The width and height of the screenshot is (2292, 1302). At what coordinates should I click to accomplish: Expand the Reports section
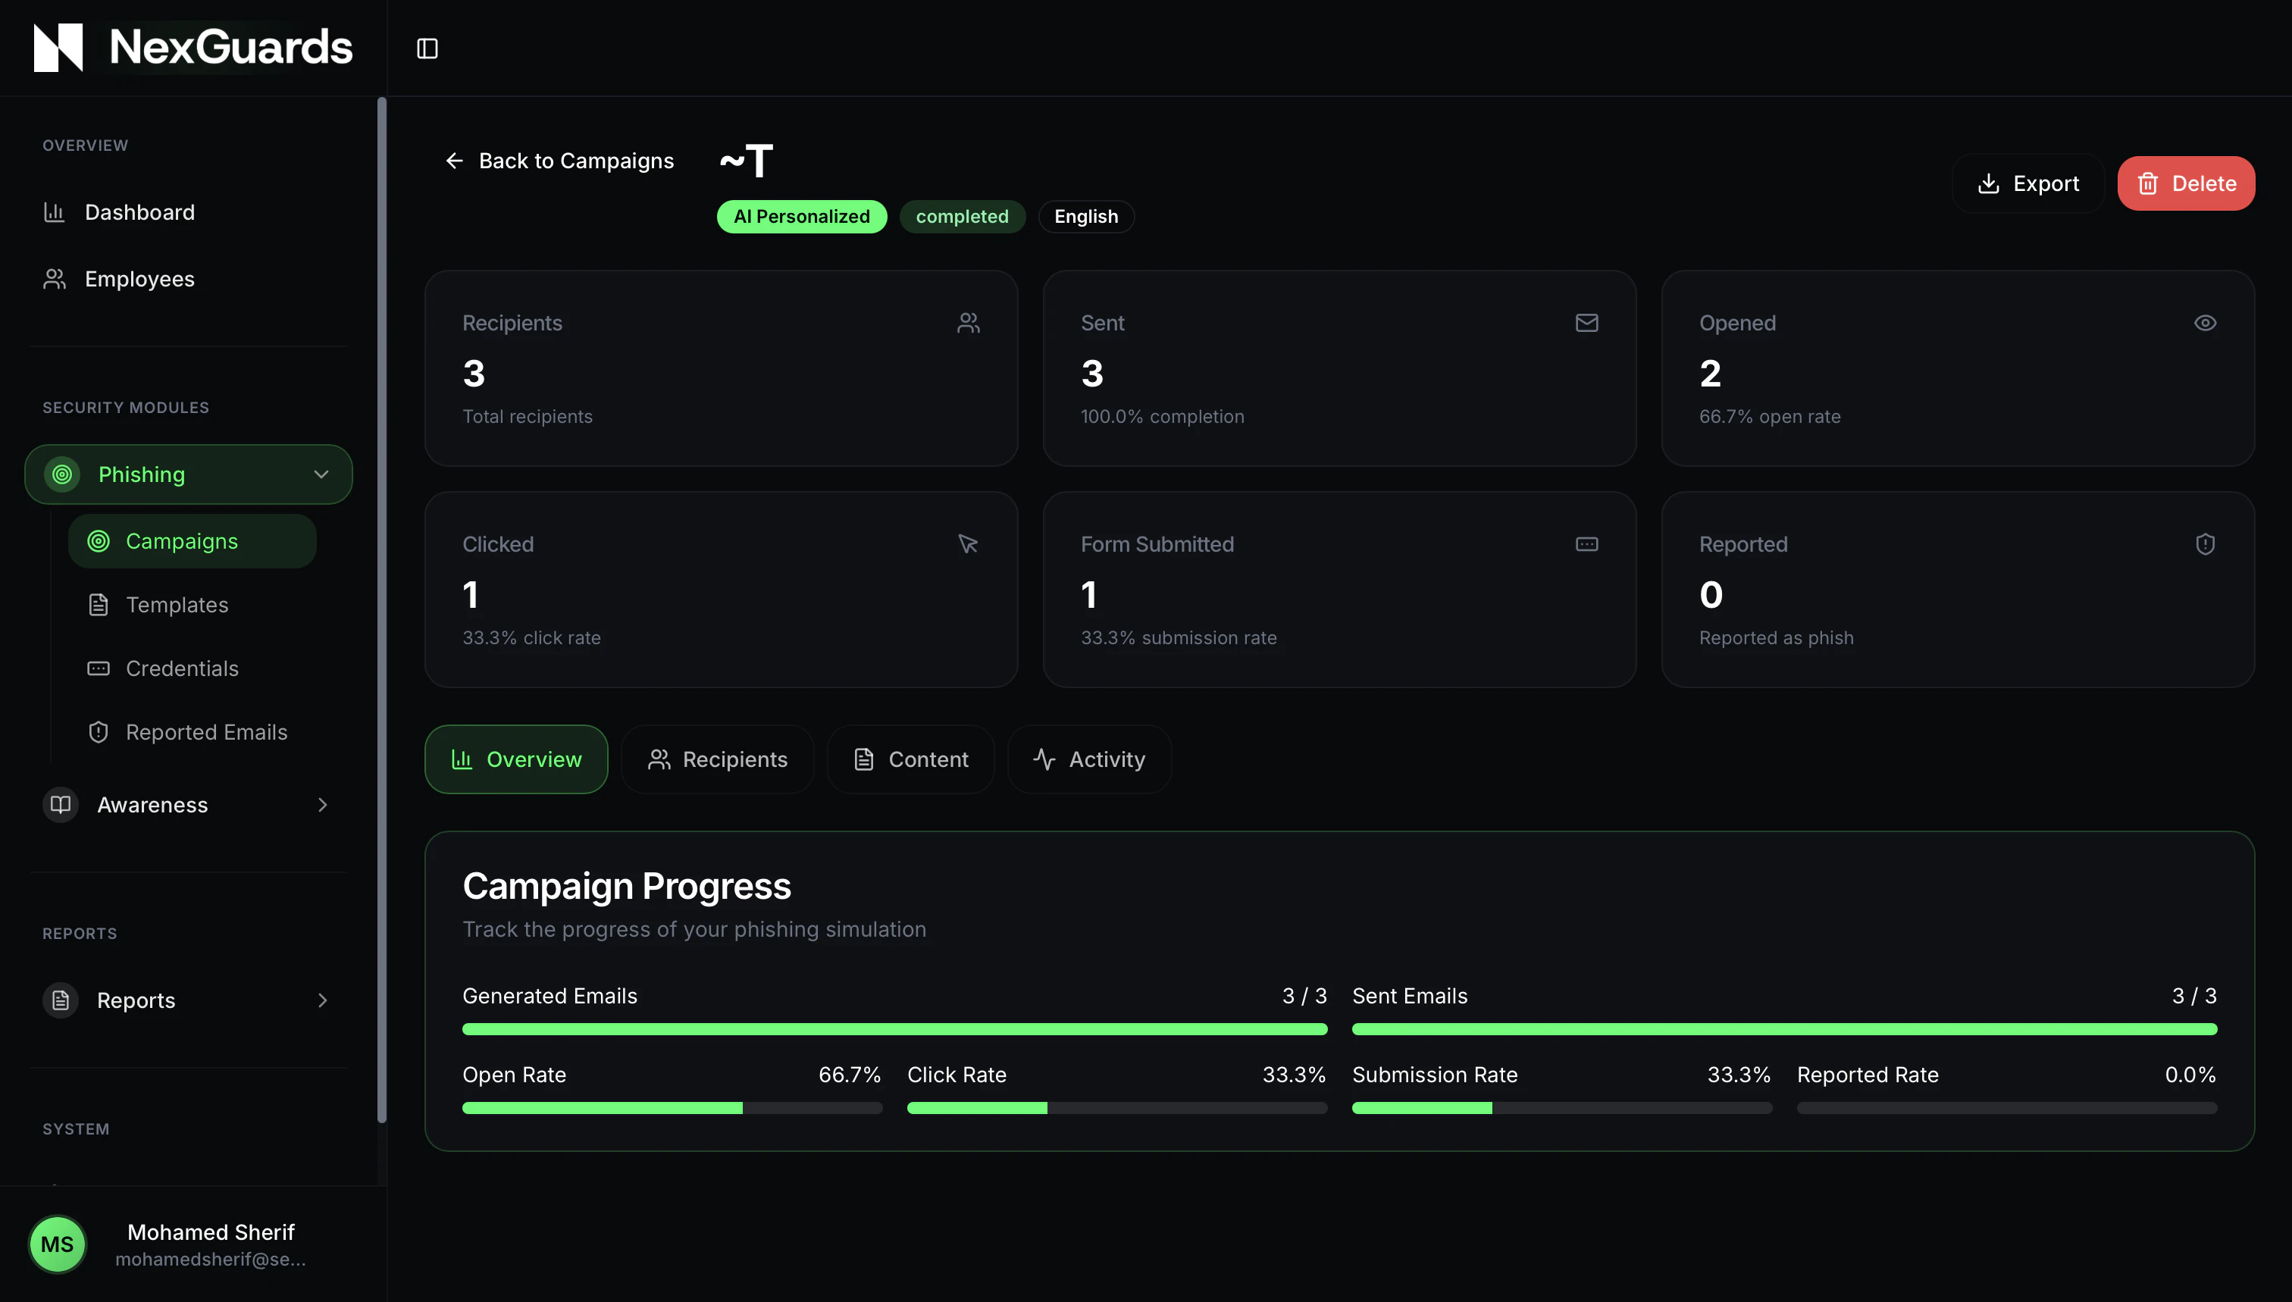tap(322, 1000)
